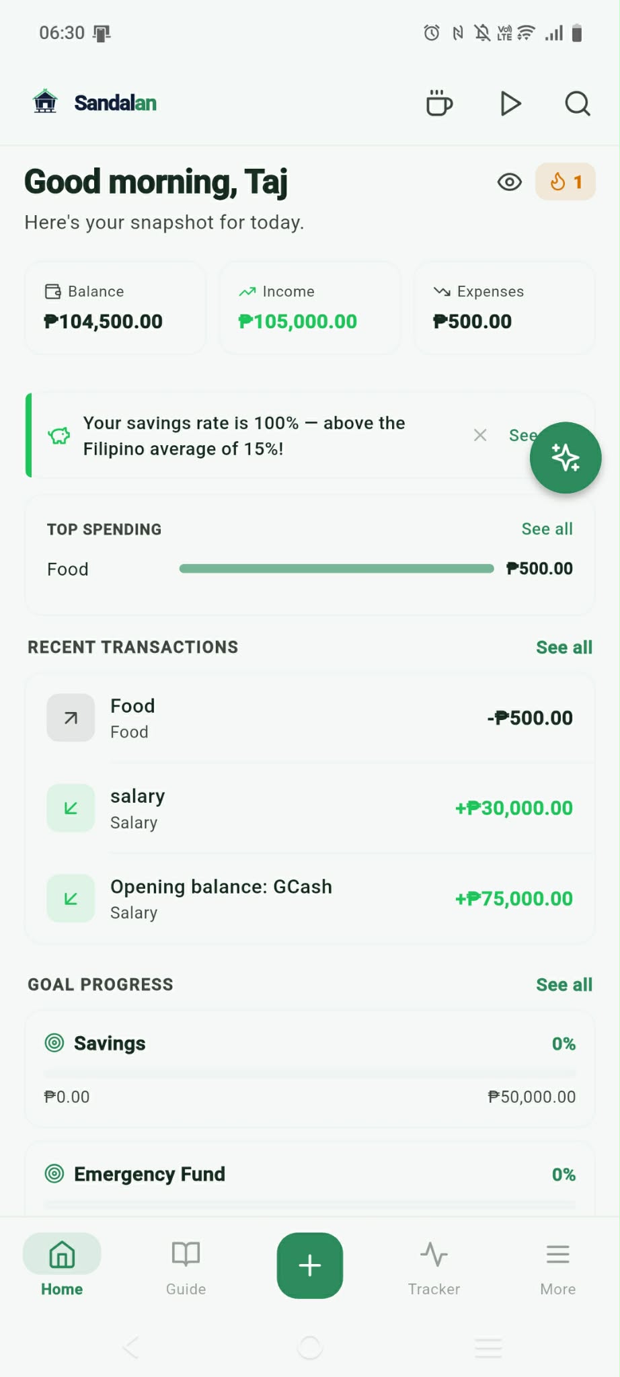
Task: Open the salary income transaction
Action: [x=309, y=808]
